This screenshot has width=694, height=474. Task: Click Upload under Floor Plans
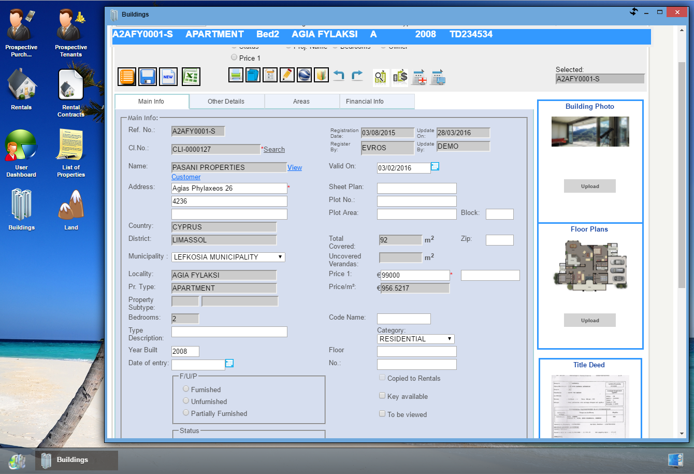pyautogui.click(x=590, y=320)
